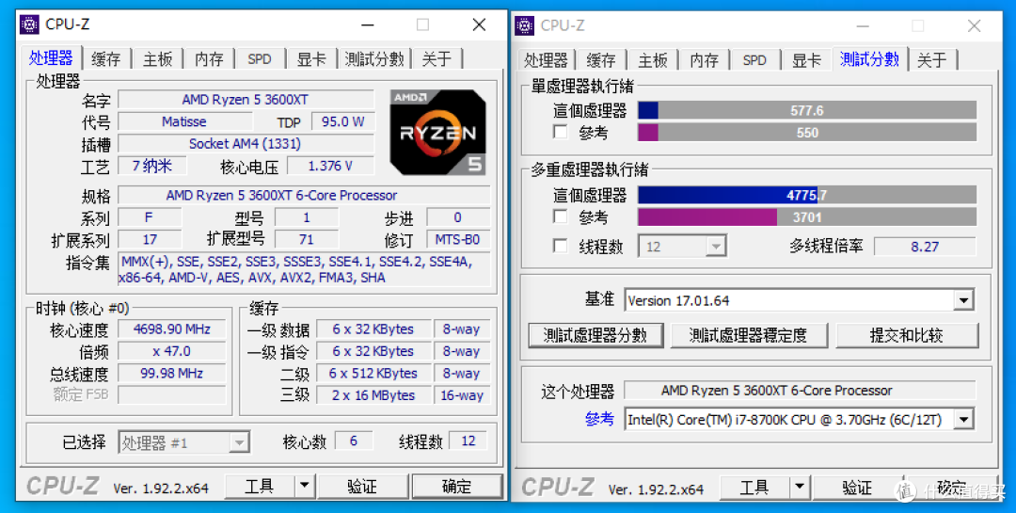Screen dimensions: 1016x513
Task: Click 验证 button in right window
Action: point(857,487)
